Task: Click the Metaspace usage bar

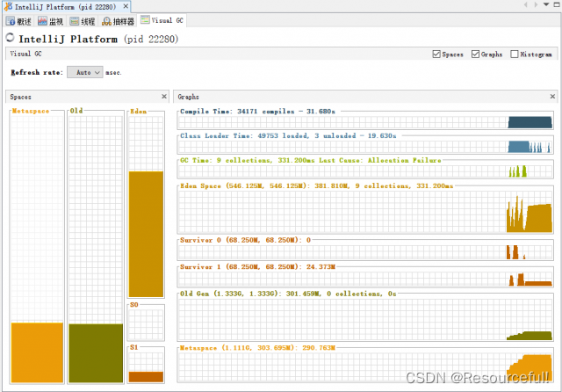Action: pos(37,352)
